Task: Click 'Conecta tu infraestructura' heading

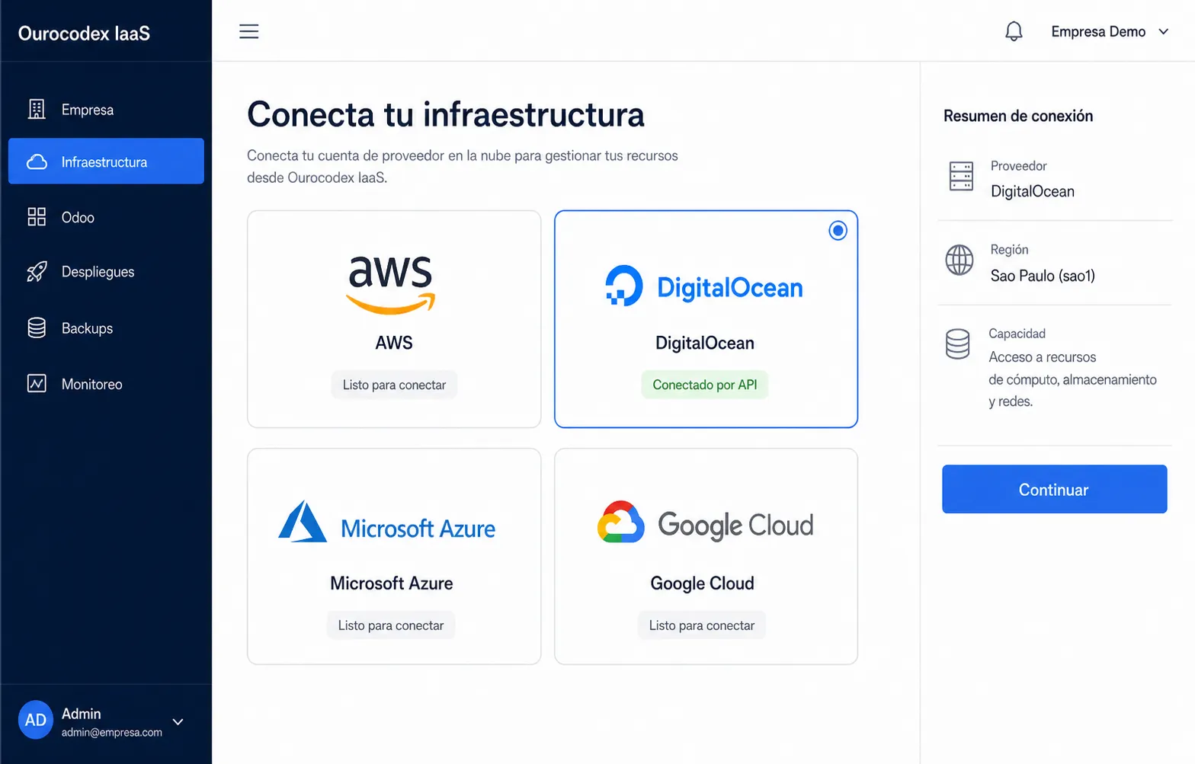Action: point(446,114)
